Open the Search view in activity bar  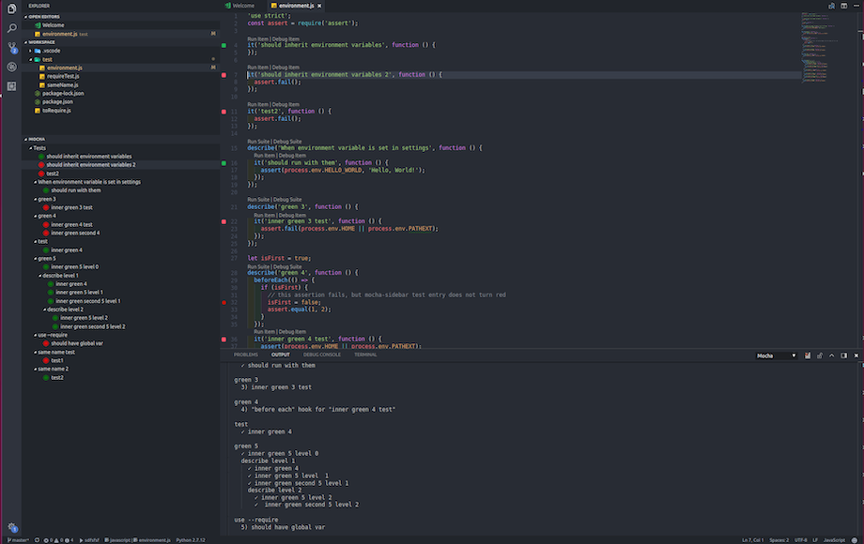tap(11, 27)
